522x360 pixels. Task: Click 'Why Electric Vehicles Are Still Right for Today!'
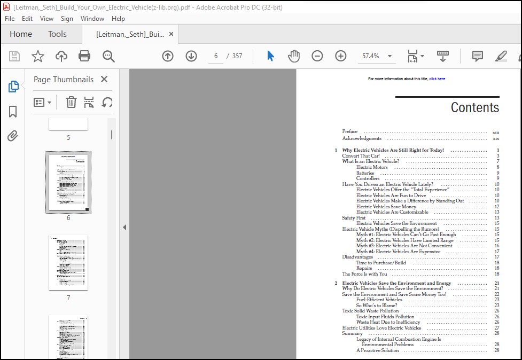click(393, 150)
